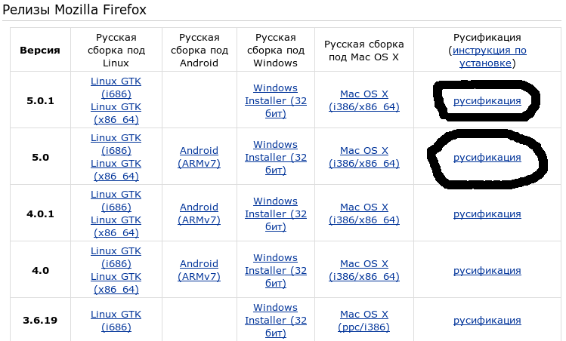Open Windows Installer link for version 5.0.1
The image size is (566, 341).
point(275,100)
